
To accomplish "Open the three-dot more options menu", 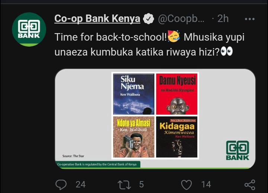I will (250, 19).
